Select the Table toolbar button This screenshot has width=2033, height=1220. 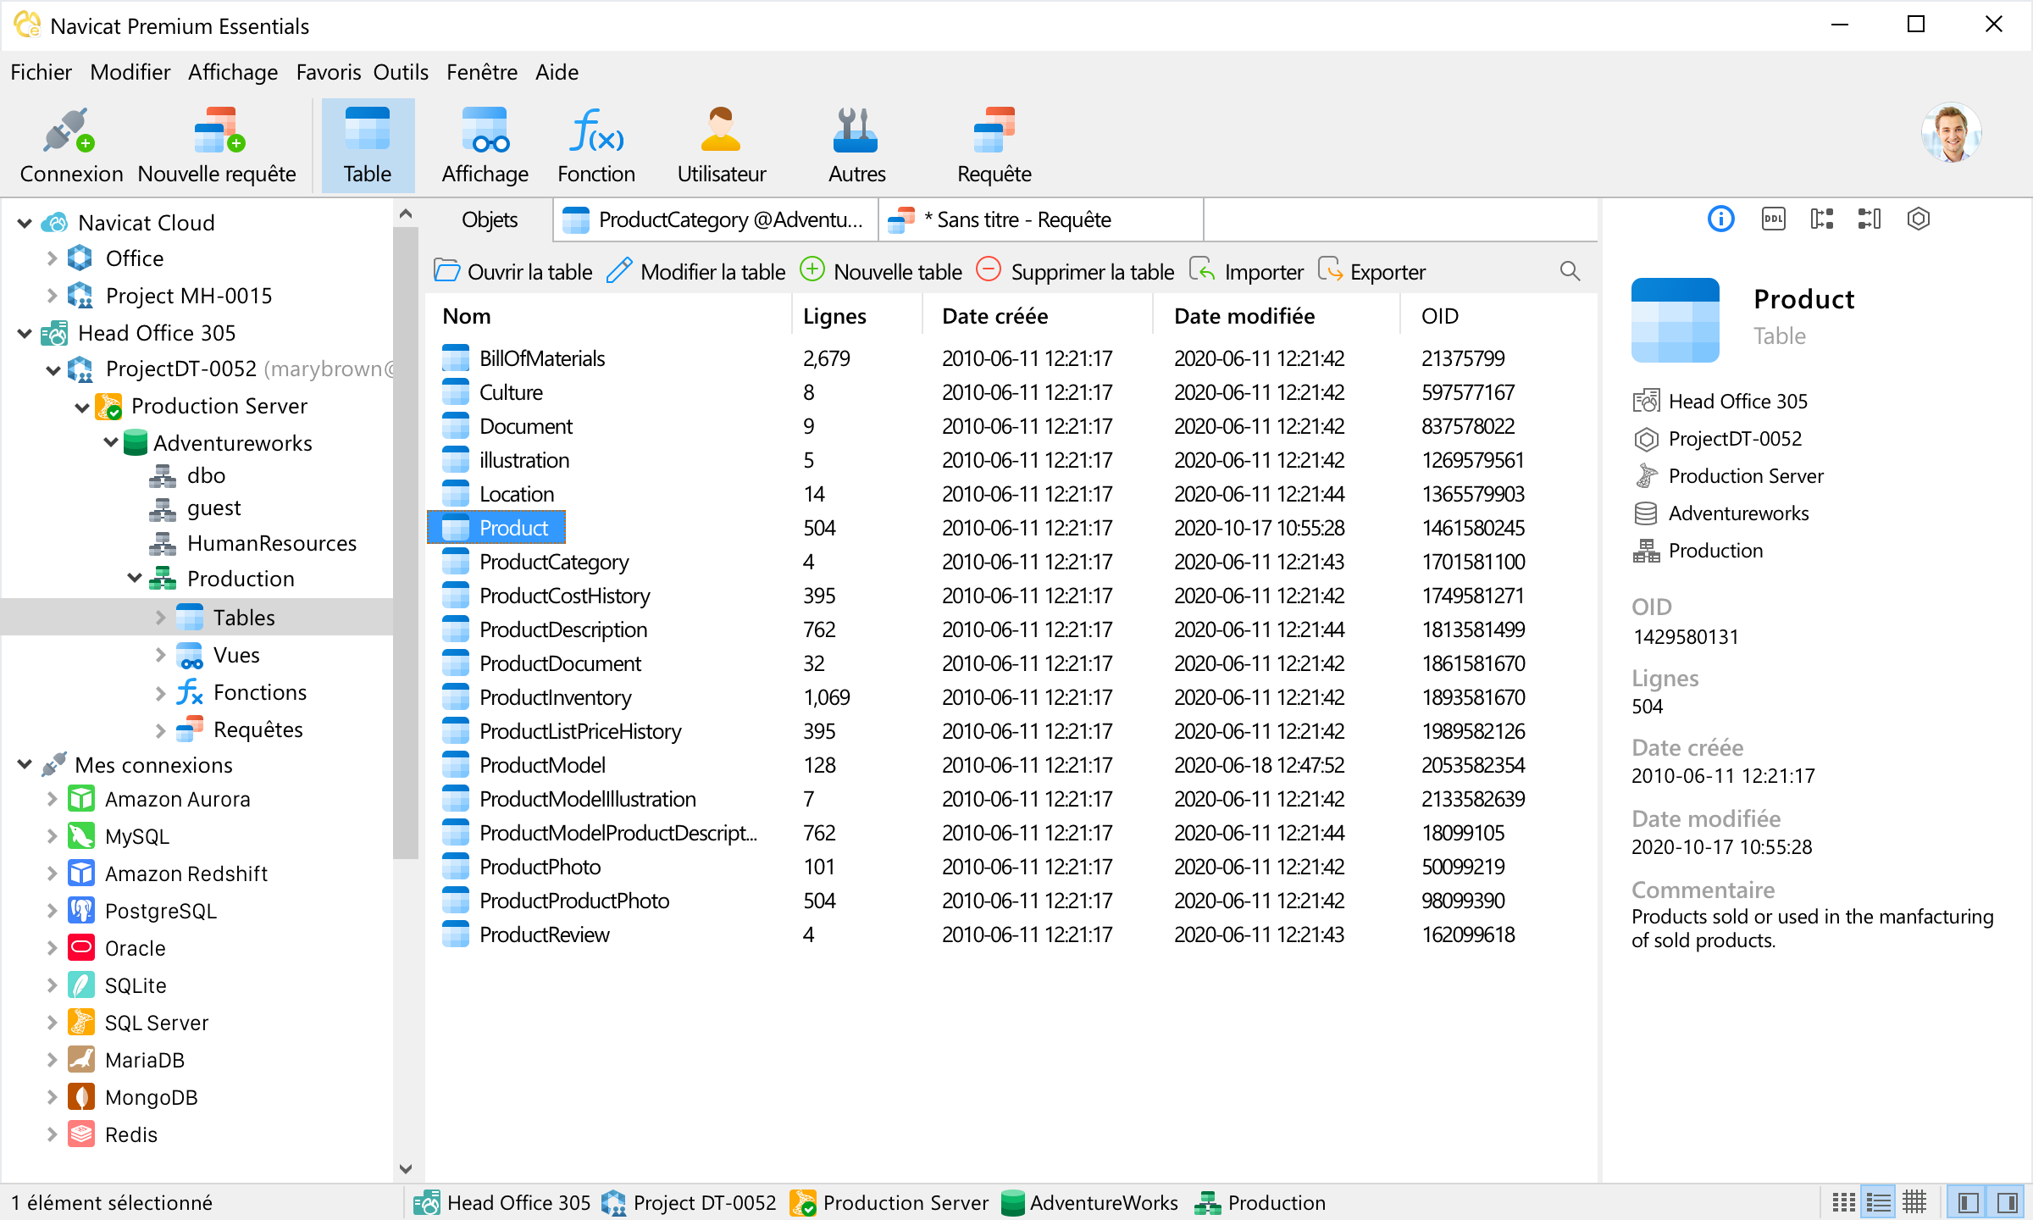368,146
